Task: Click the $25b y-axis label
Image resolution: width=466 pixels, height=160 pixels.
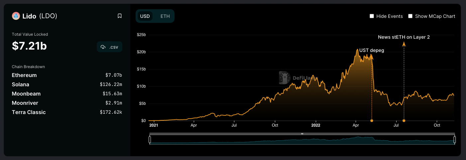Action: click(142, 35)
